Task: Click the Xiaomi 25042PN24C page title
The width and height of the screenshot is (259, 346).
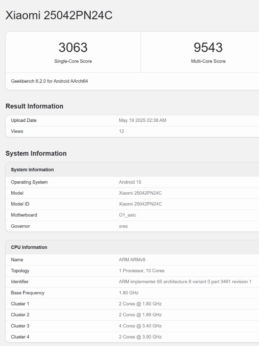Action: coord(59,15)
